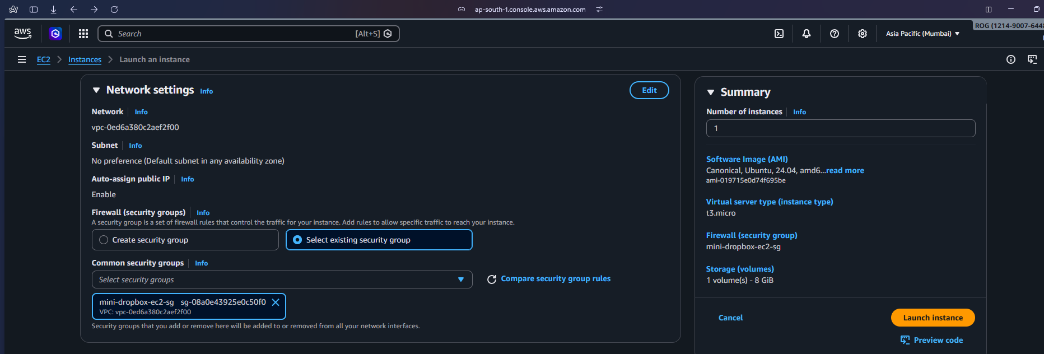Screen dimensions: 1044x354
Task: Collapse the Network settings section
Action: (x=96, y=90)
